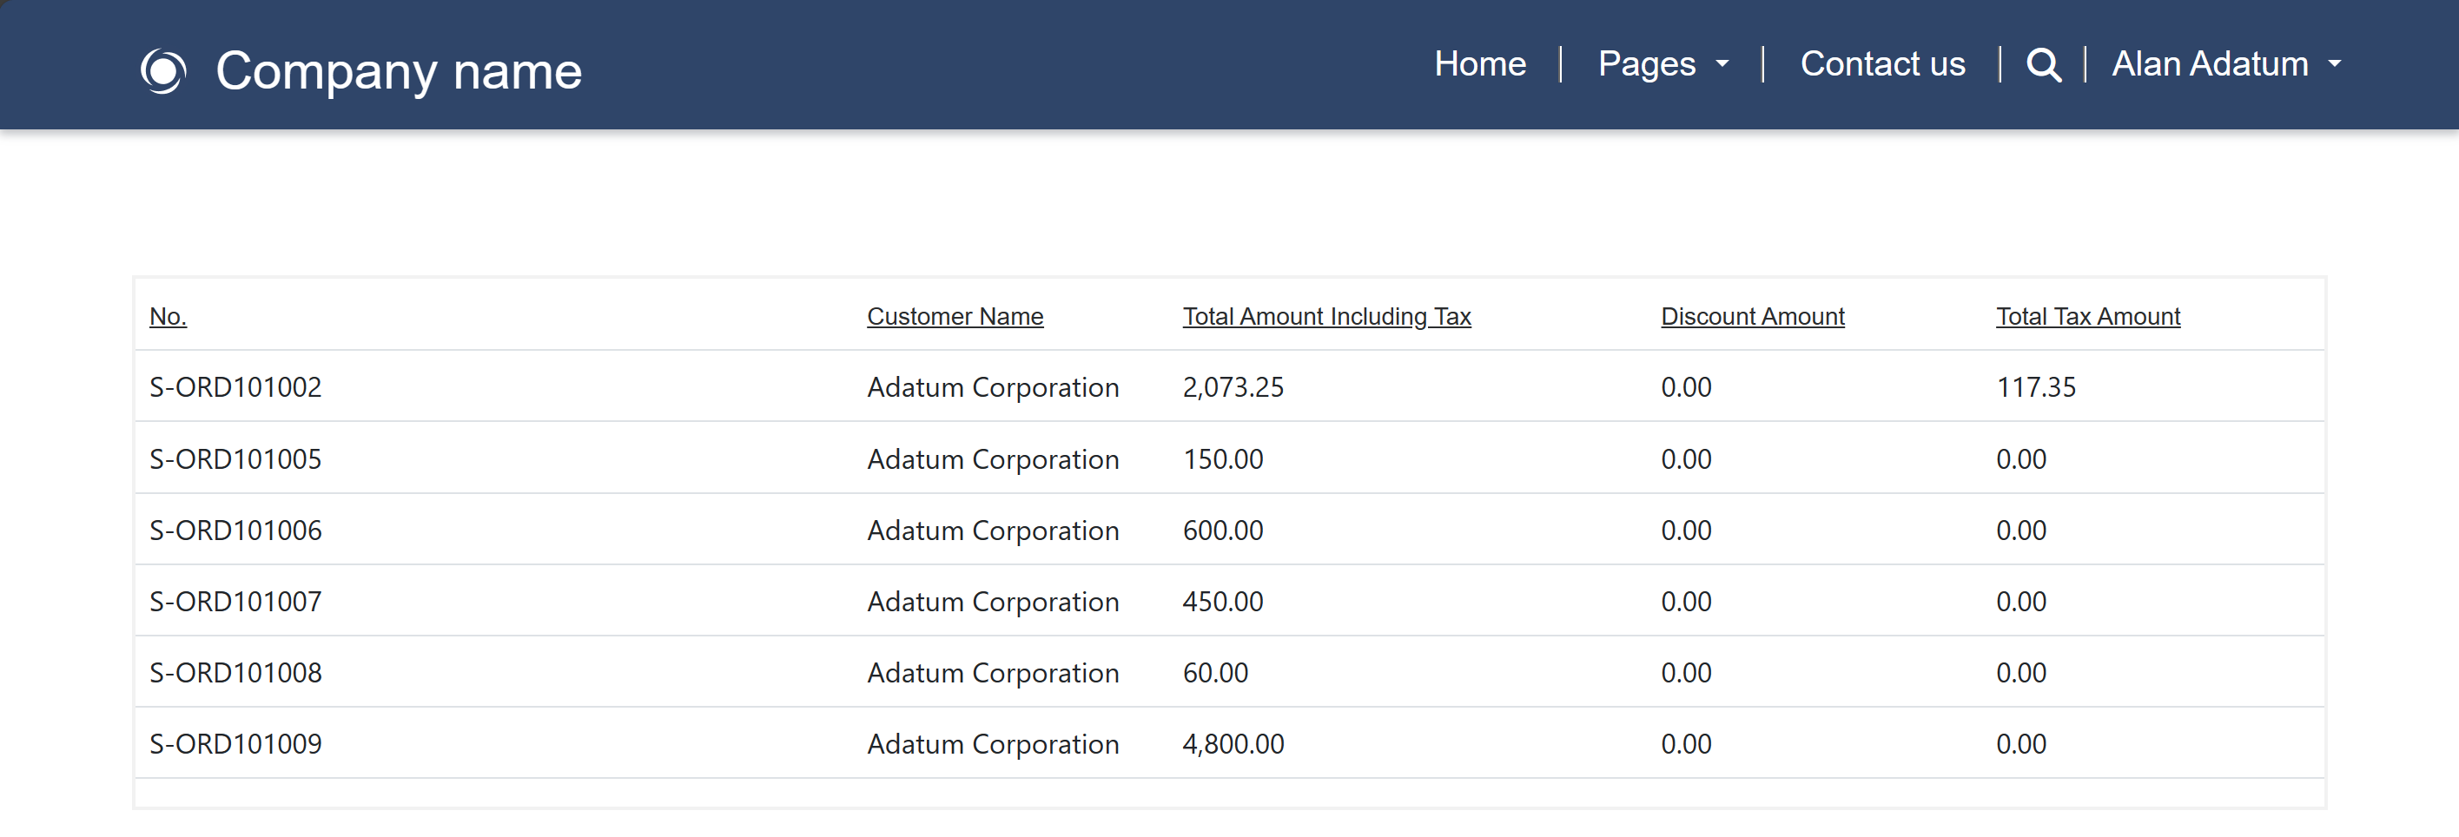
Task: Select order S-ORD101009 row
Action: [x=235, y=743]
